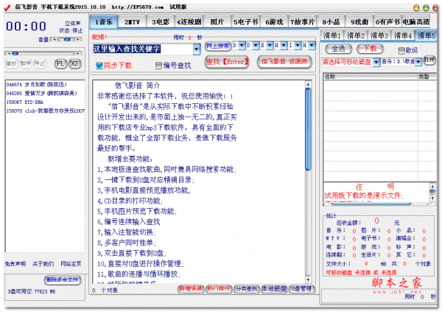Viewport: 442px width, 312px height.
Task: Click the 名称 column header
Action: pos(370,77)
